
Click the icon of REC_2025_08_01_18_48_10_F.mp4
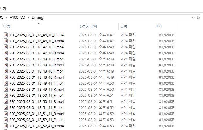point(6,59)
